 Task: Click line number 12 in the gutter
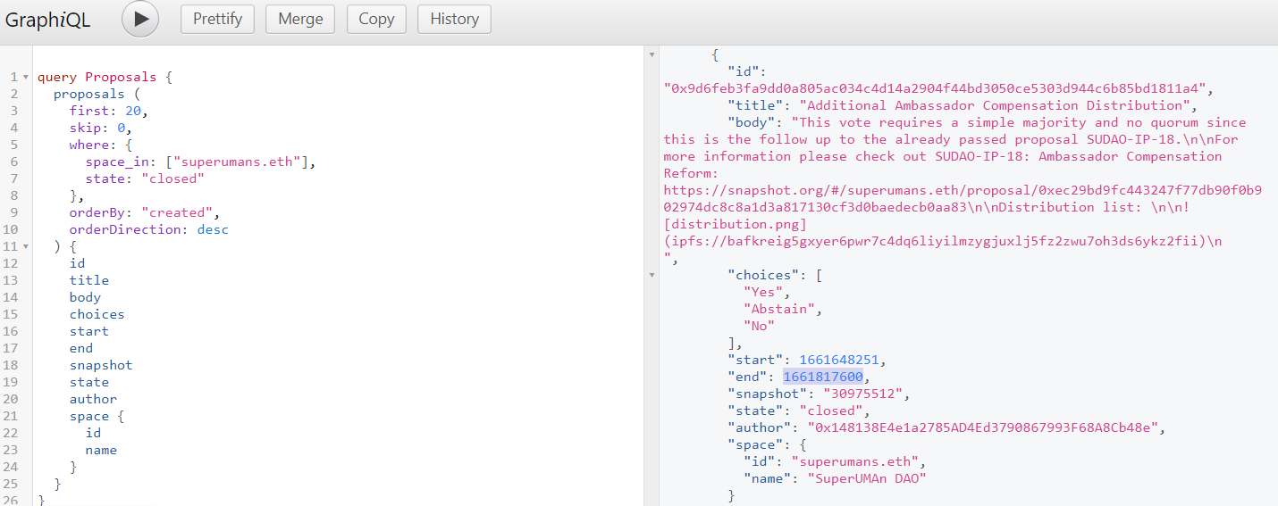coord(11,263)
